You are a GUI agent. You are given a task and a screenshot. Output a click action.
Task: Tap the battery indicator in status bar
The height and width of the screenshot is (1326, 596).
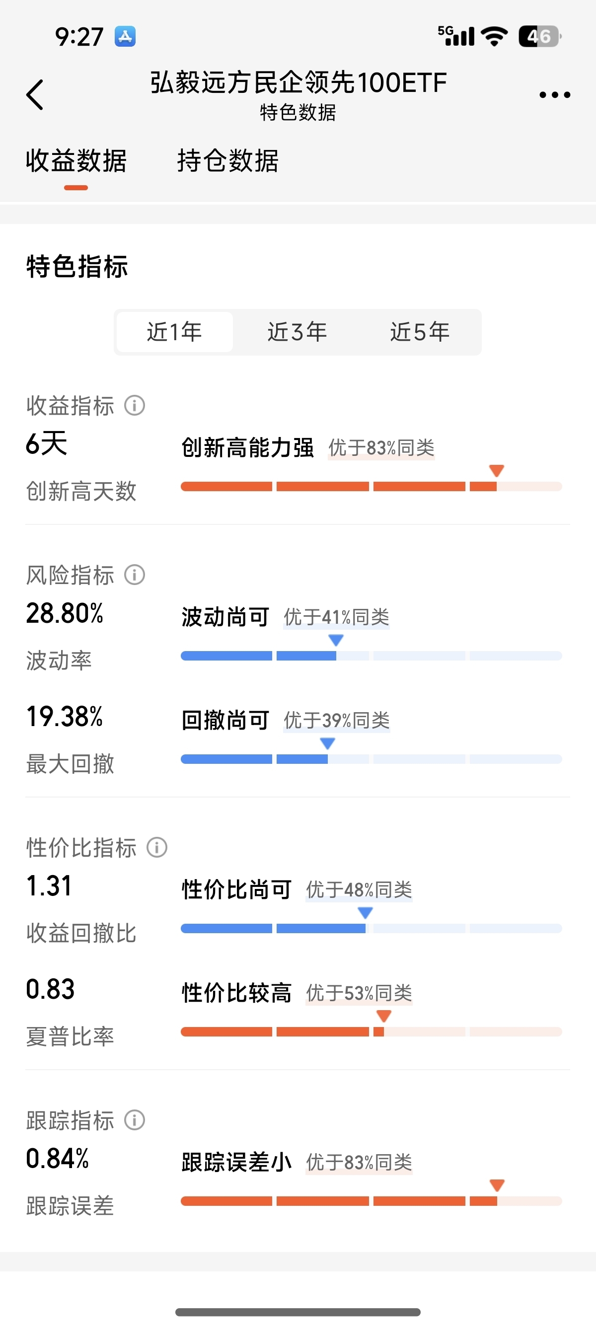pyautogui.click(x=540, y=37)
